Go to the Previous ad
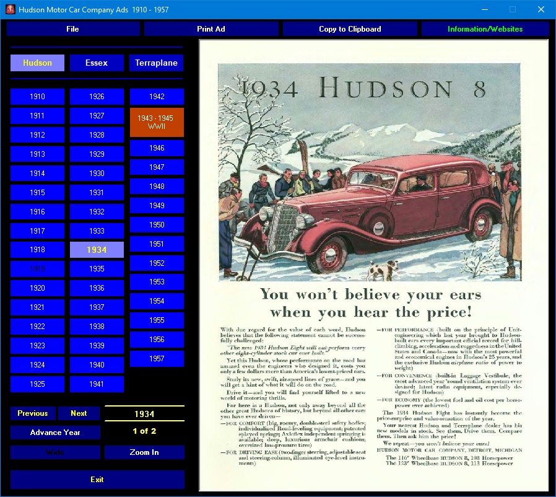Screen dimensions: 556x497 coord(32,413)
